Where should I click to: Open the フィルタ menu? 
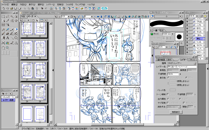click(69, 5)
